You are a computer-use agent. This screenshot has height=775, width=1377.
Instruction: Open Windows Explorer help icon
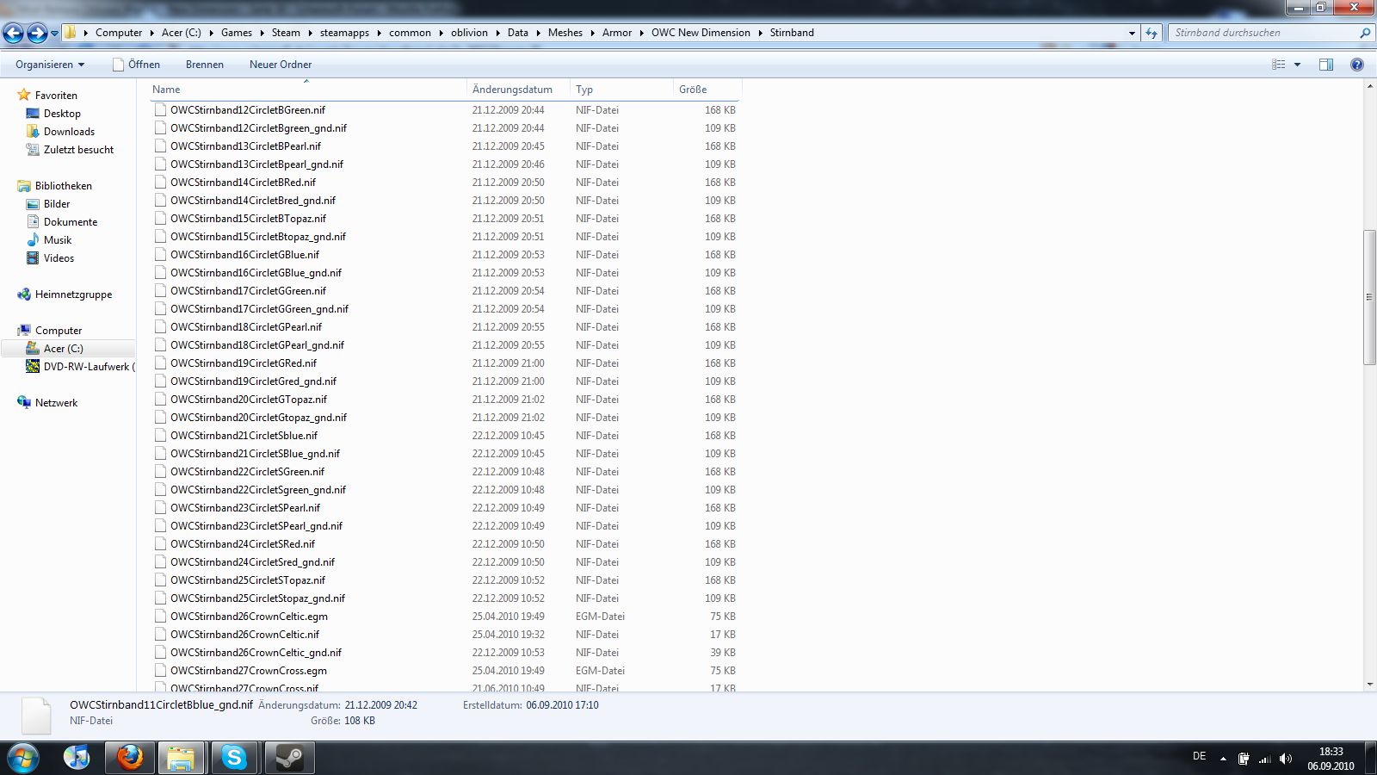point(1357,65)
